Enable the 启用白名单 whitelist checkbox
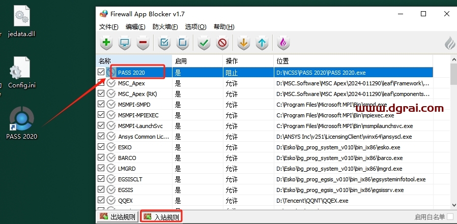This screenshot has width=457, height=224. pos(450,217)
